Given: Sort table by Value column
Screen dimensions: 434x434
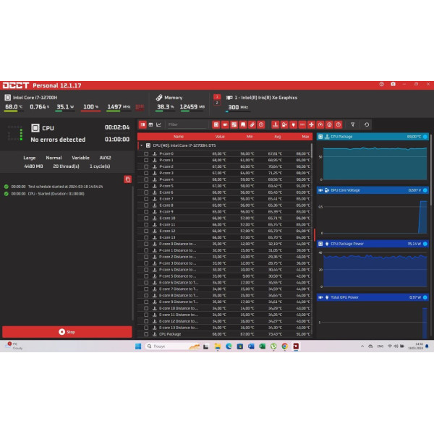Looking at the screenshot, I should pyautogui.click(x=220, y=137).
